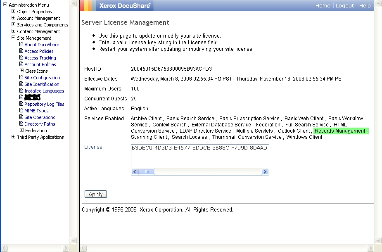This screenshot has width=382, height=252.
Task: Open Repository Log Files page
Action: click(44, 104)
